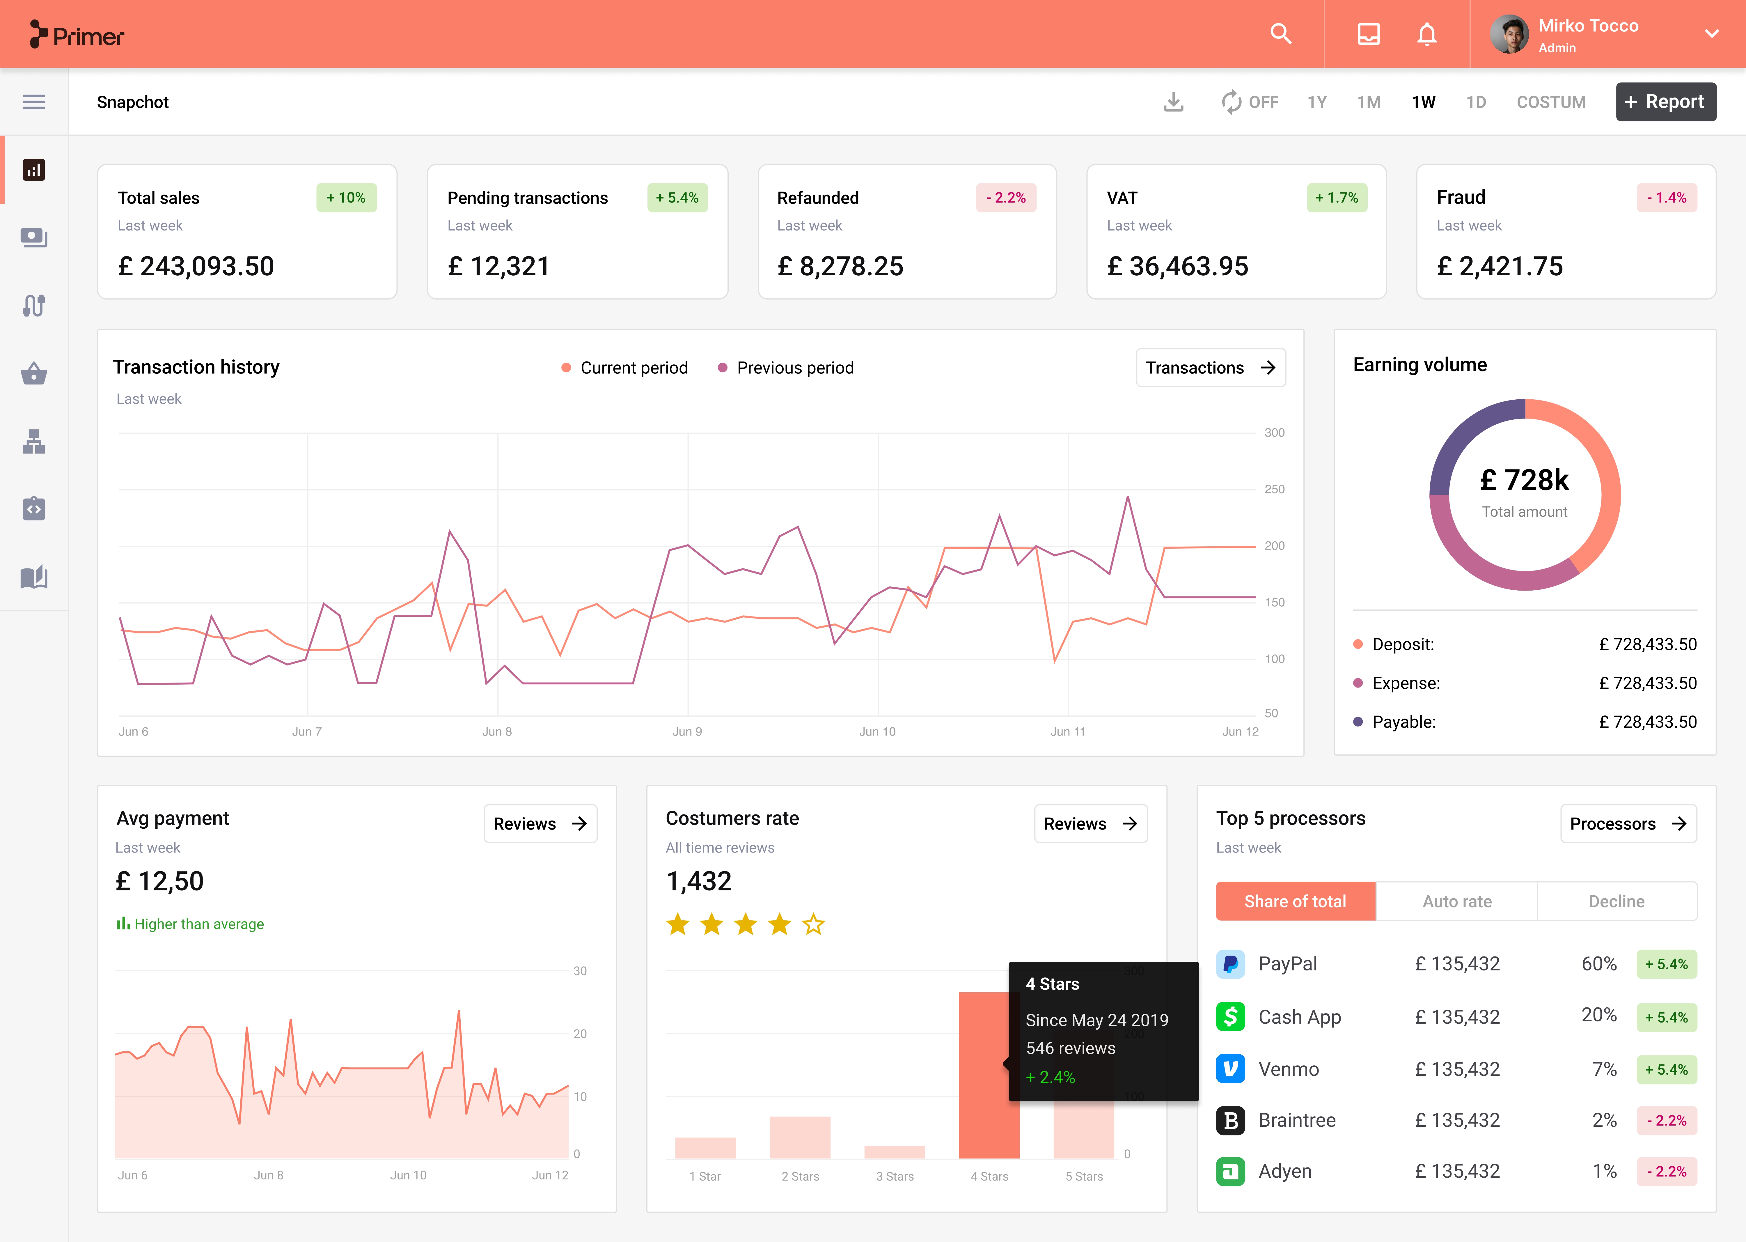Click the PayPal 60% share value

[1599, 964]
